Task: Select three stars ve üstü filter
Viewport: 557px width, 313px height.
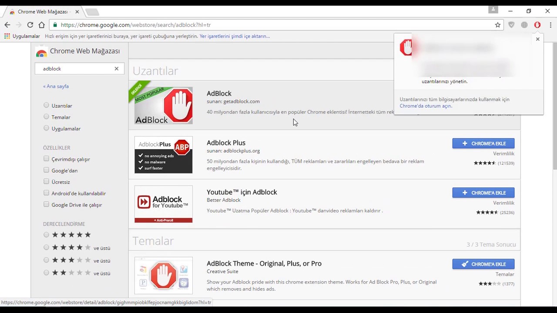Action: (46, 260)
